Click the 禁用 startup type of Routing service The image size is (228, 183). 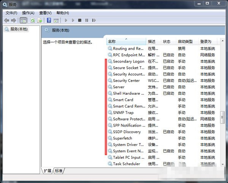[182, 48]
